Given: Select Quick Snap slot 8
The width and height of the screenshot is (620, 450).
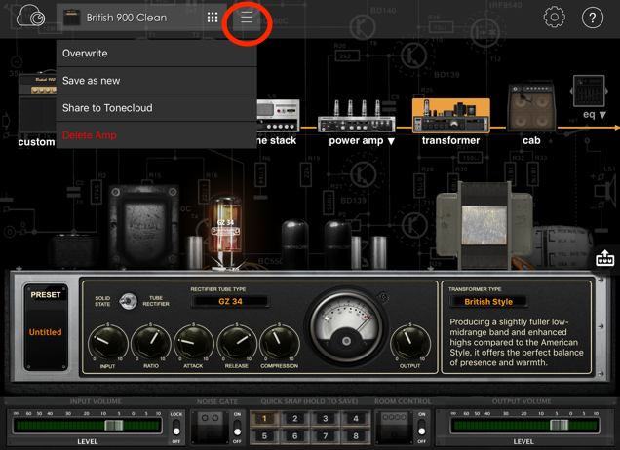Looking at the screenshot, I should point(356,436).
